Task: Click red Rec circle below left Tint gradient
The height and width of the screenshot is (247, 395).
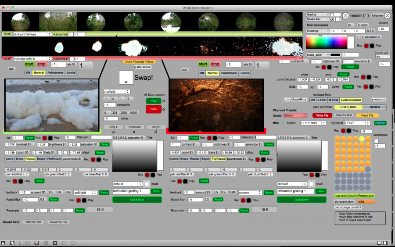Action: 147,175
